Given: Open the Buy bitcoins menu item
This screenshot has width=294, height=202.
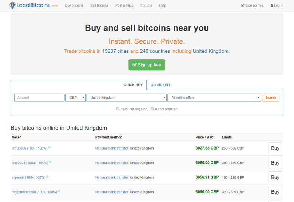Looking at the screenshot, I should pyautogui.click(x=74, y=5).
